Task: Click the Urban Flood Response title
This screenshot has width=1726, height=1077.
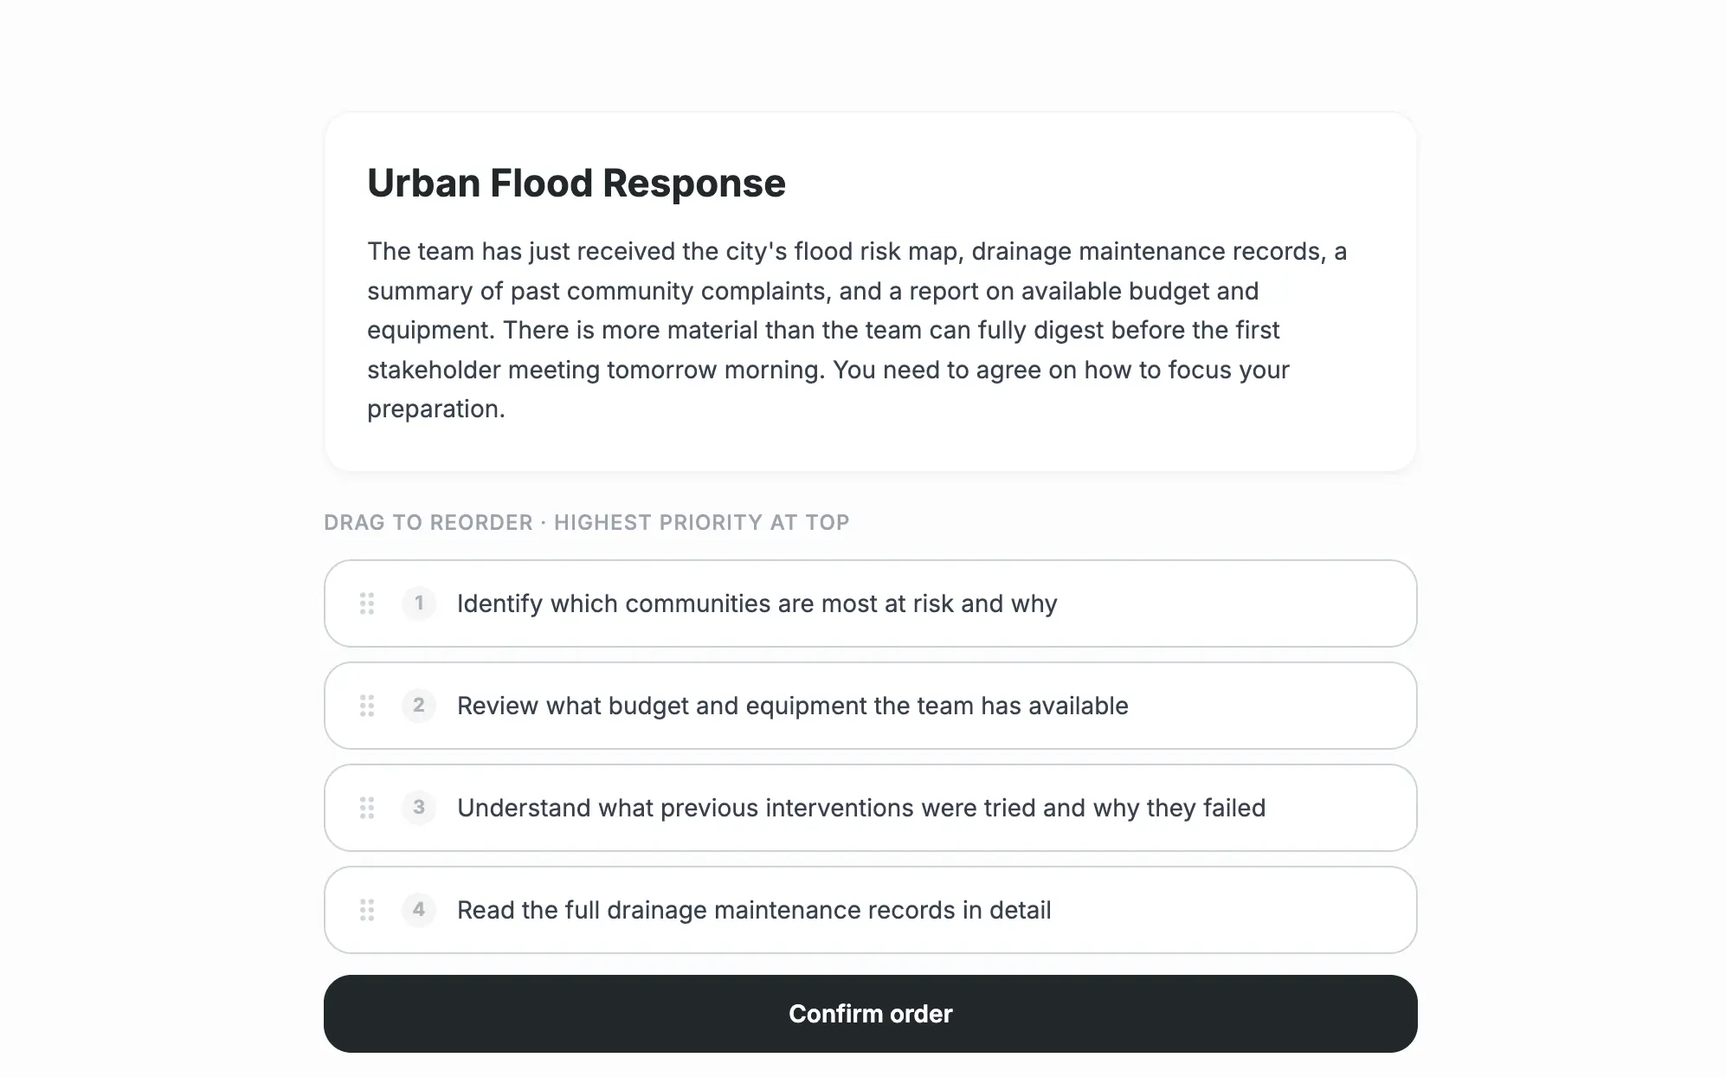Action: click(x=576, y=183)
